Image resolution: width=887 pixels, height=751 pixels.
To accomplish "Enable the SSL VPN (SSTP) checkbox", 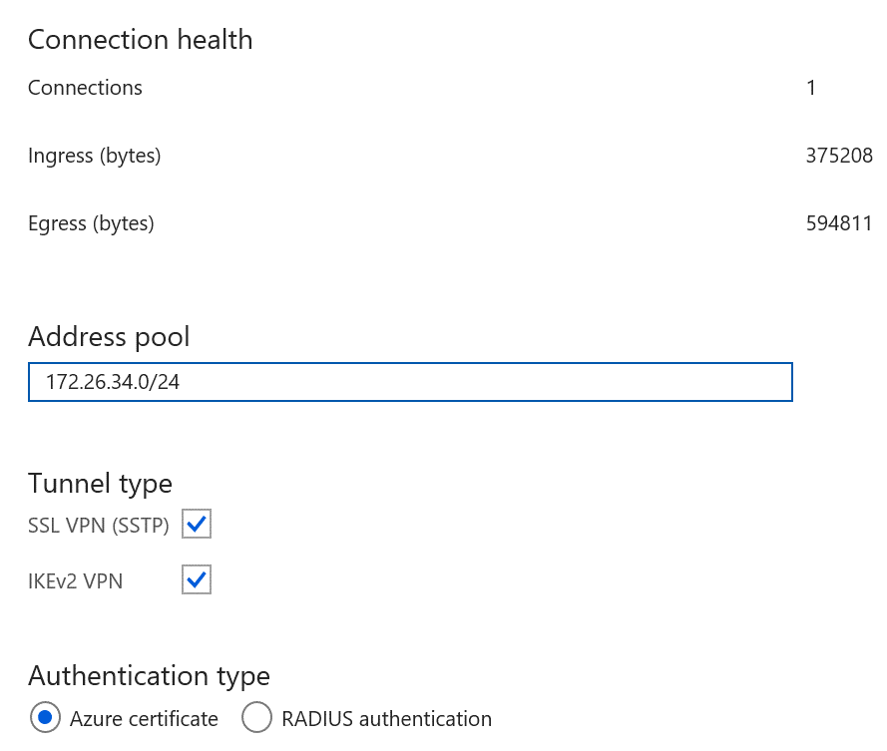I will 197,524.
